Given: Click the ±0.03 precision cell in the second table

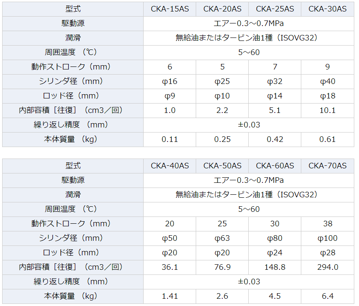Looking at the screenshot, I should pyautogui.click(x=249, y=282).
